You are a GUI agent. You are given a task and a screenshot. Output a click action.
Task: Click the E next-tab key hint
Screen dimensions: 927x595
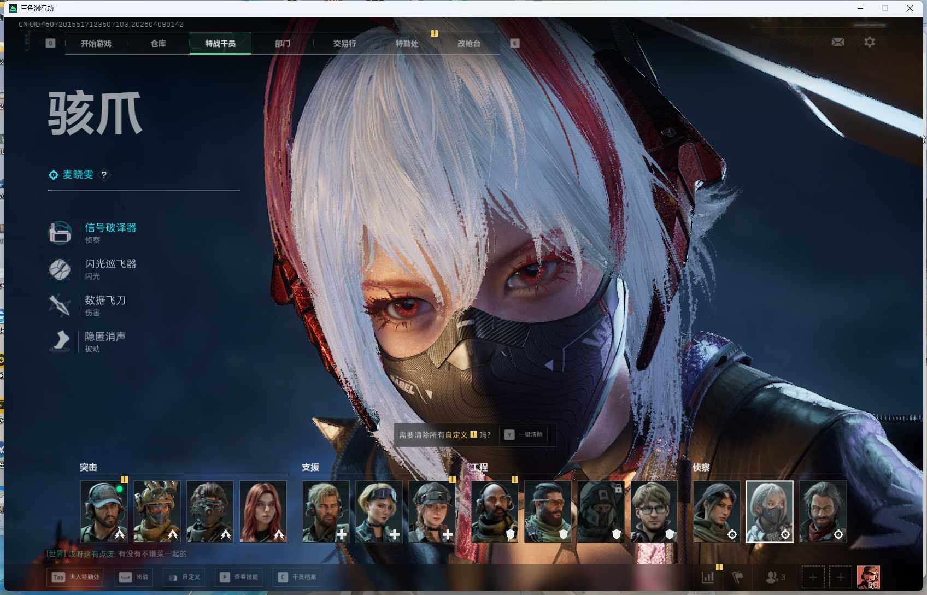click(514, 43)
